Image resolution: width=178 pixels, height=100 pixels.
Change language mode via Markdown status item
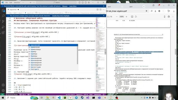click(x=98, y=94)
